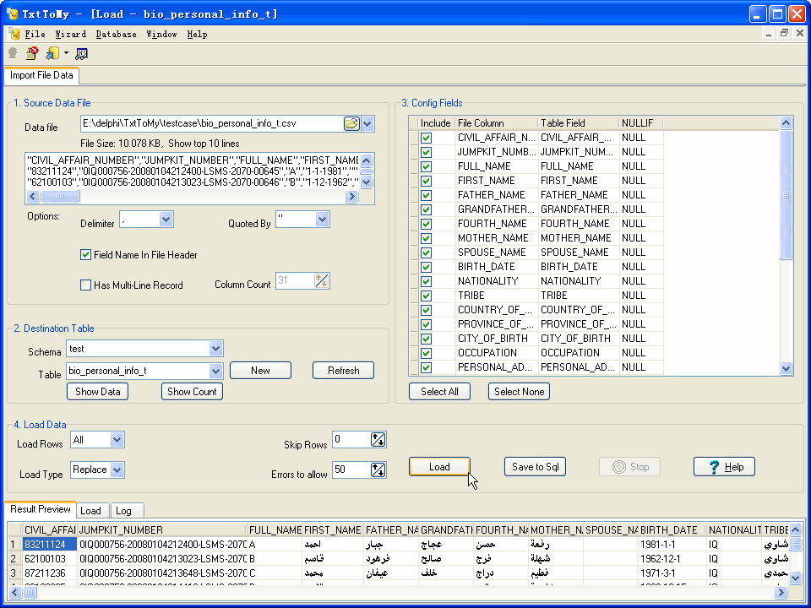Minimize the inner MDI child window
This screenshot has width=811, height=608.
click(769, 34)
